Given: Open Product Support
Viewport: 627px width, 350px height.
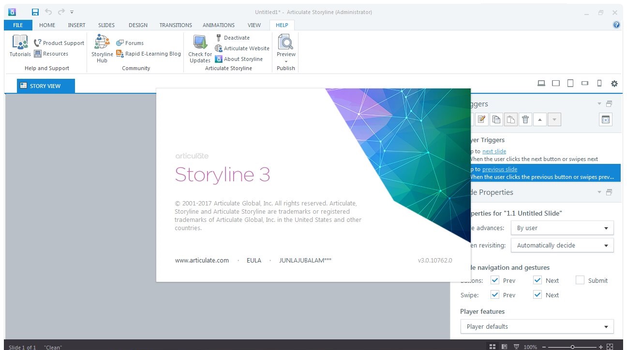Looking at the screenshot, I should click(59, 43).
